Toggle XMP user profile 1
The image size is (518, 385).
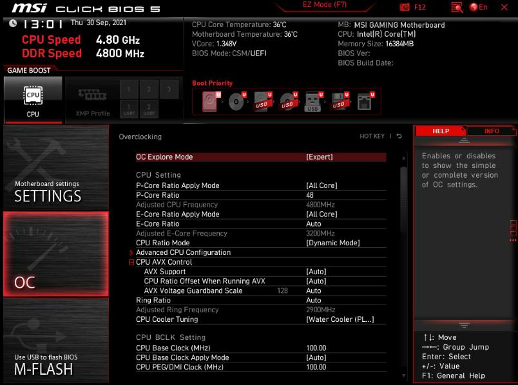point(129,108)
